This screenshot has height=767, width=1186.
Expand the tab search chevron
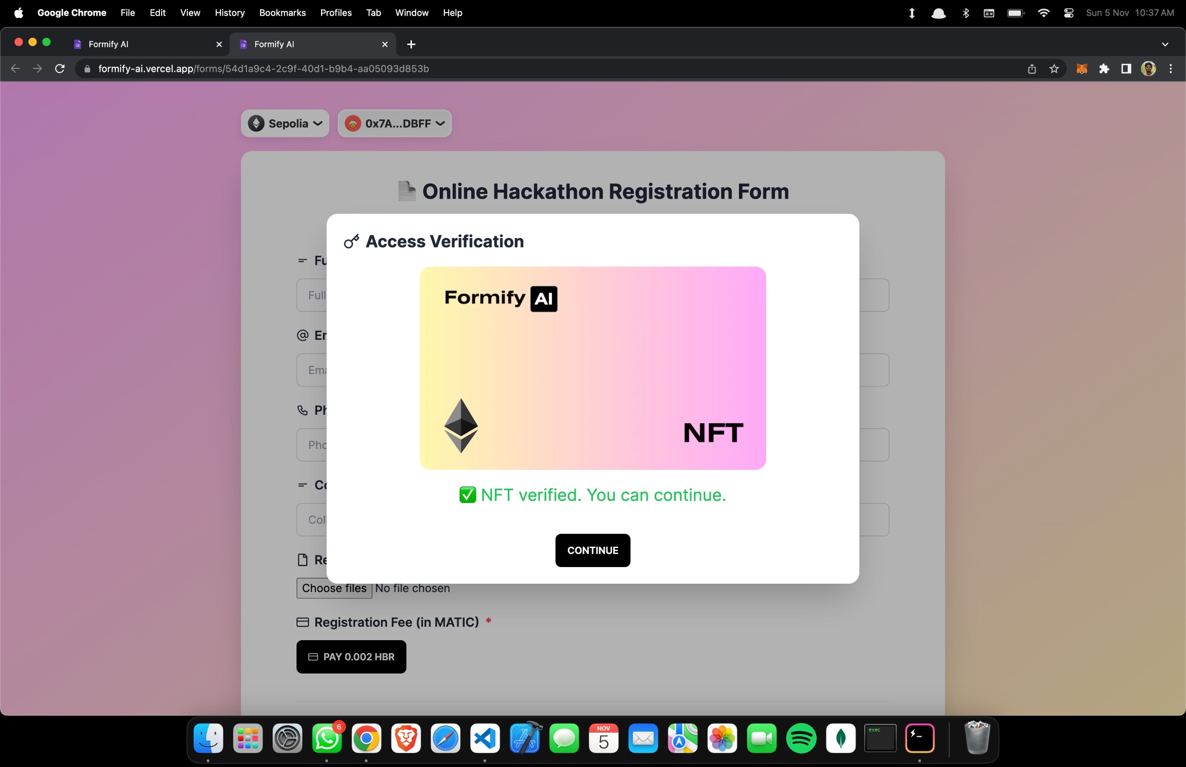click(1165, 44)
